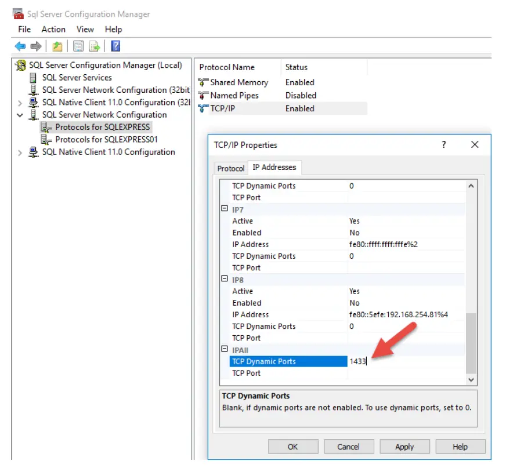Select SQL Server Configuration Manager root node
The height and width of the screenshot is (471, 506).
click(x=97, y=65)
